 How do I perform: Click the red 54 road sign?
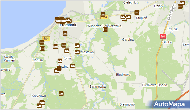tap(163, 36)
